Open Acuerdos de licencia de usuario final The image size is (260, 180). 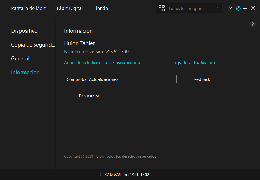click(x=103, y=63)
